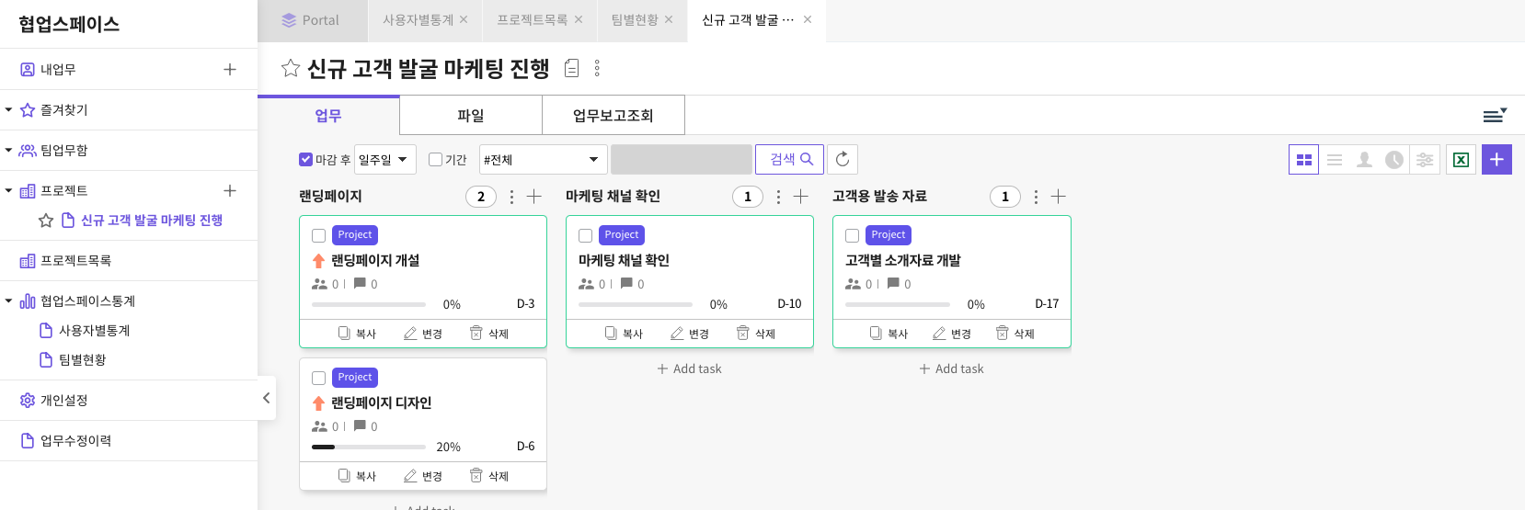Click the 랜딩페이지 디자인 progress bar
This screenshot has height=510, width=1525.
368,447
